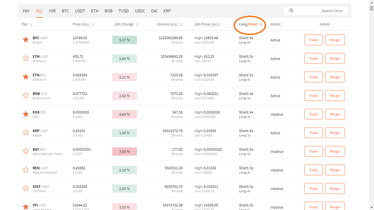Click Trade for BTC/USDT
The image size is (374, 210).
point(313,40)
